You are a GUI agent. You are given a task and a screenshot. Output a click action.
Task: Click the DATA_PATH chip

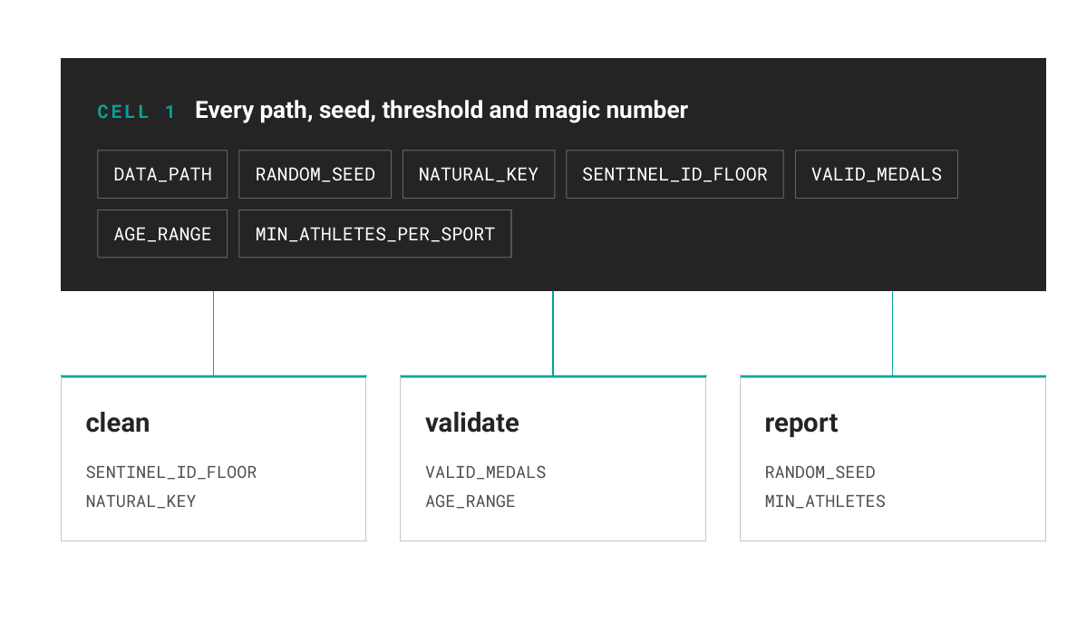click(162, 174)
